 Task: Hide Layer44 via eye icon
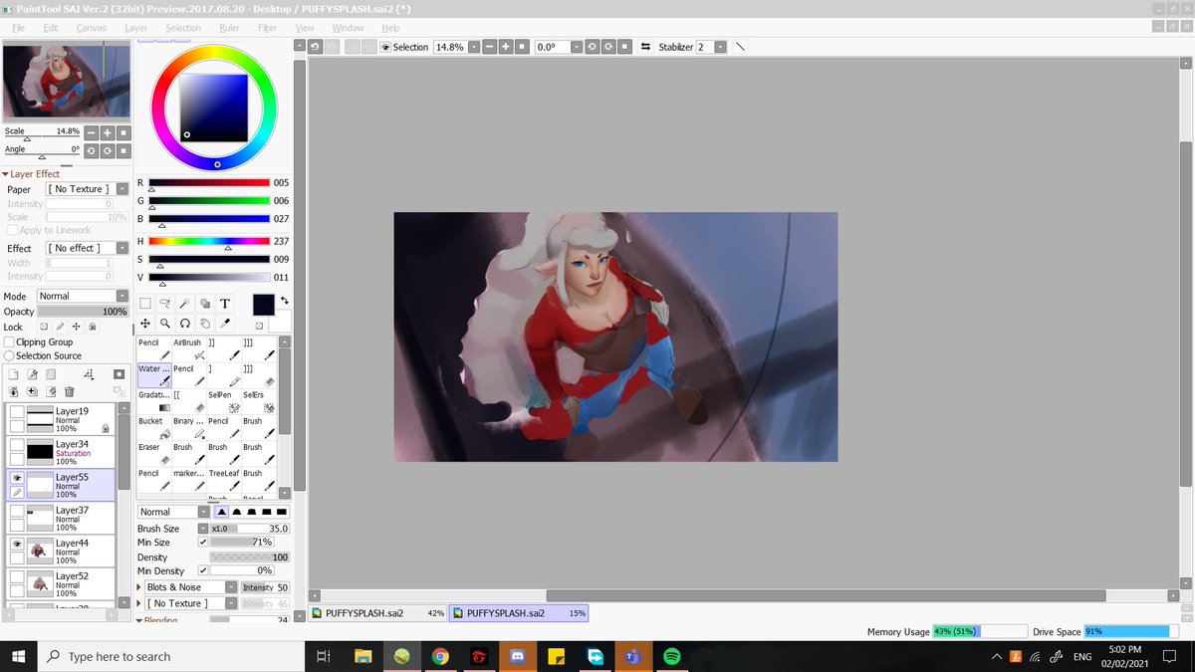click(x=17, y=544)
